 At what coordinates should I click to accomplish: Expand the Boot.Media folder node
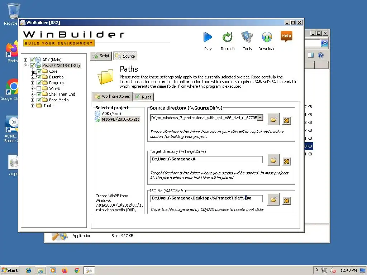[33, 100]
